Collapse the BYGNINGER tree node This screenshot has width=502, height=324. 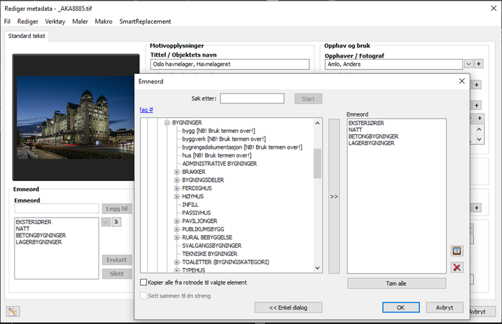[167, 123]
